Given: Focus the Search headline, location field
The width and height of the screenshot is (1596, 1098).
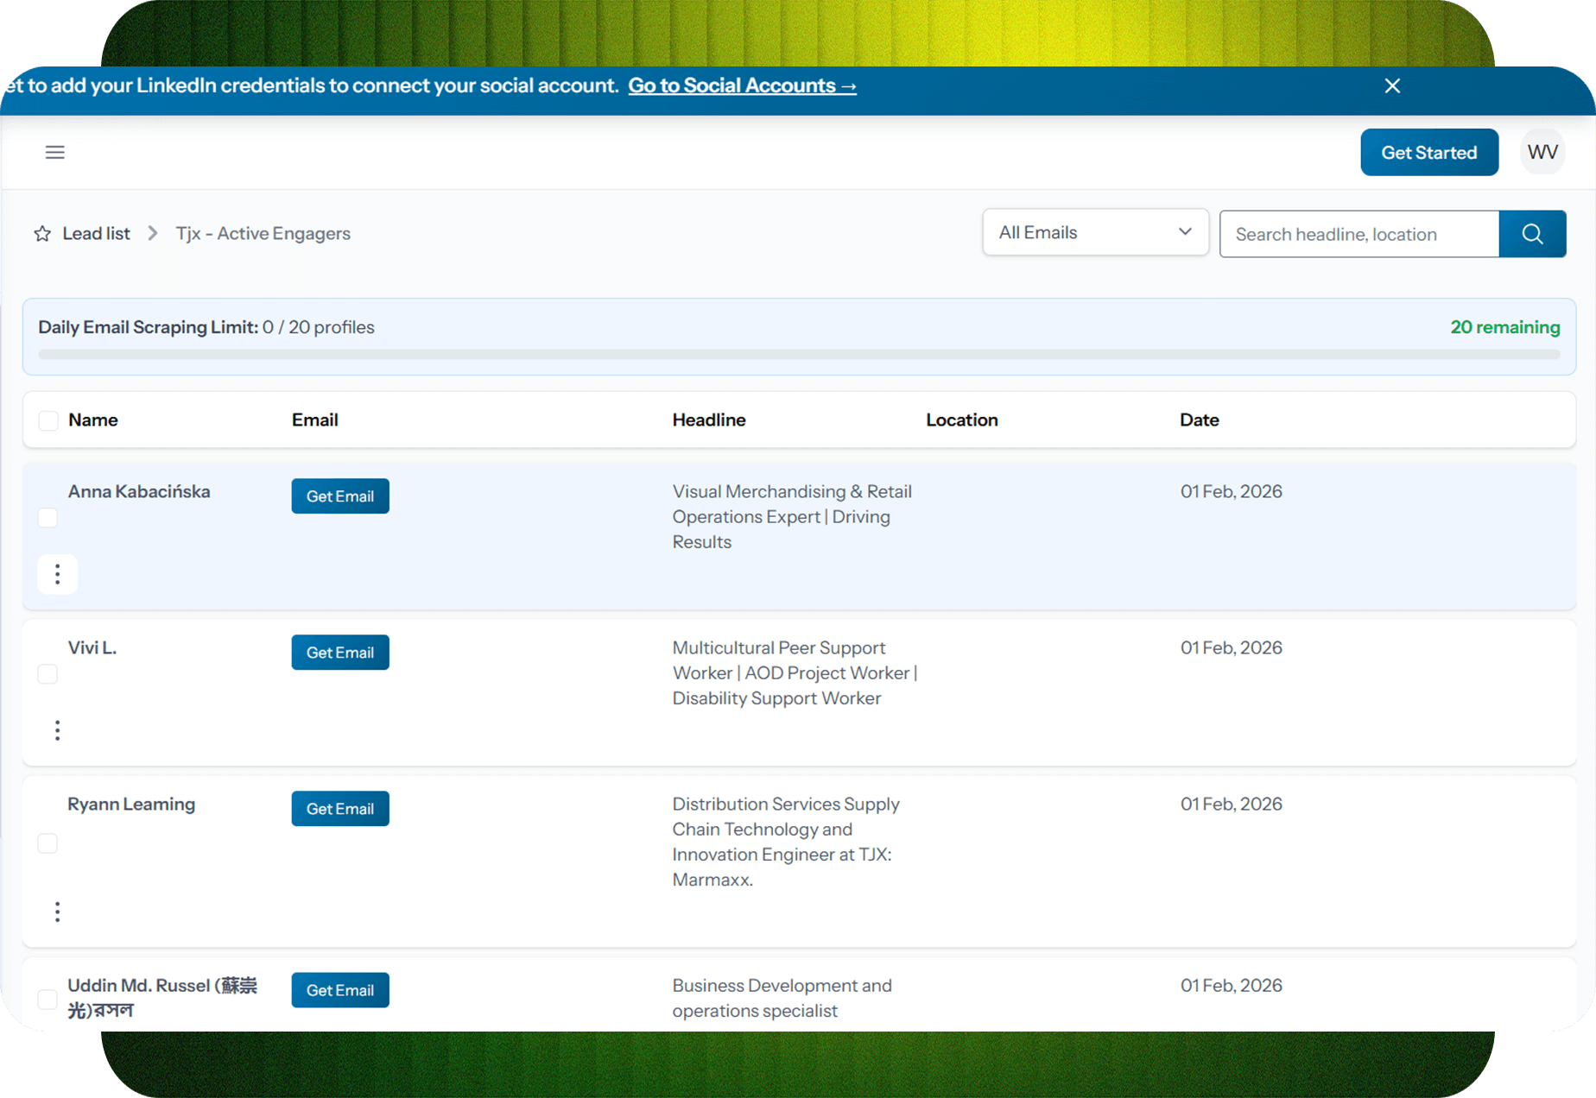Looking at the screenshot, I should [x=1358, y=234].
